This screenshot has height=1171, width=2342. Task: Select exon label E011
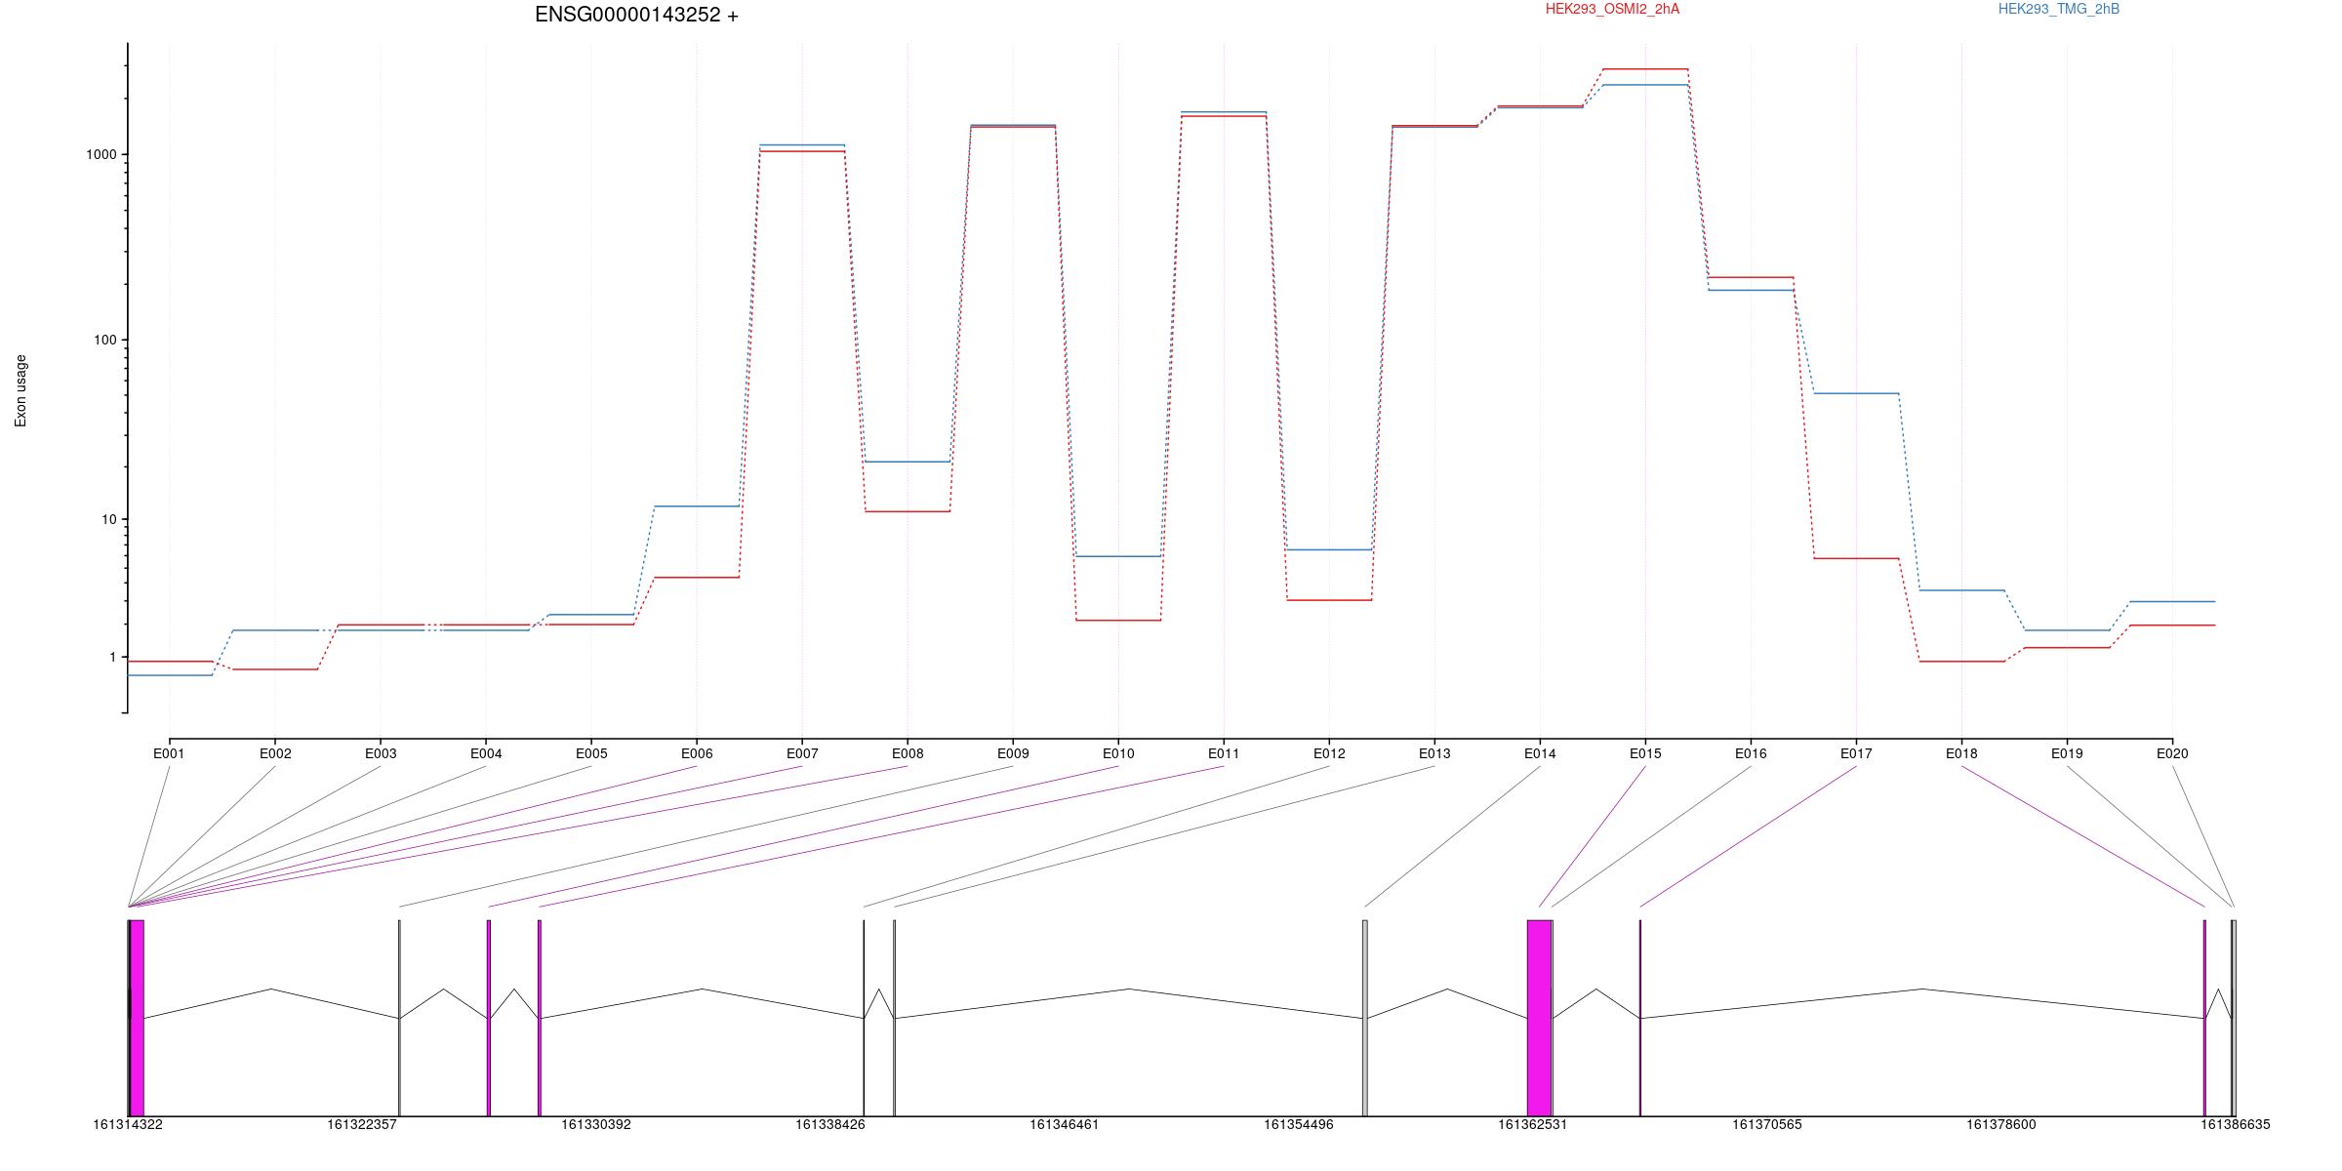pyautogui.click(x=1224, y=753)
